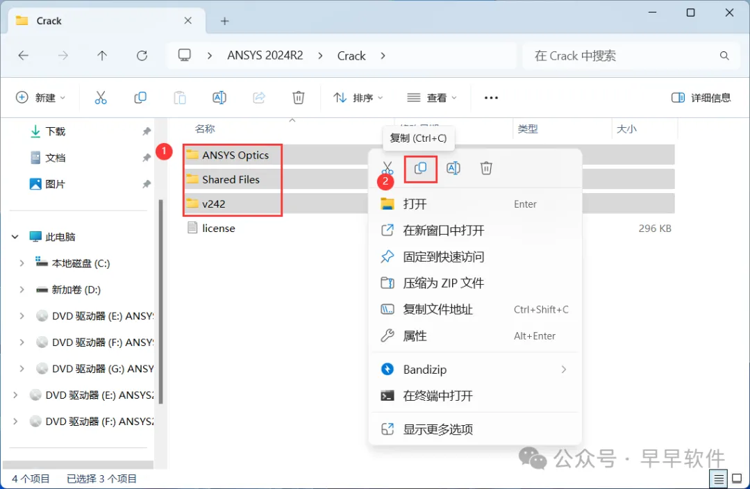The height and width of the screenshot is (489, 750).
Task: Click the navigation pane vertical scrollbar
Action: [x=160, y=301]
